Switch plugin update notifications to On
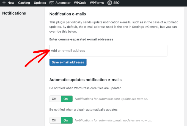The height and width of the screenshot is (126, 187). coord(66,120)
